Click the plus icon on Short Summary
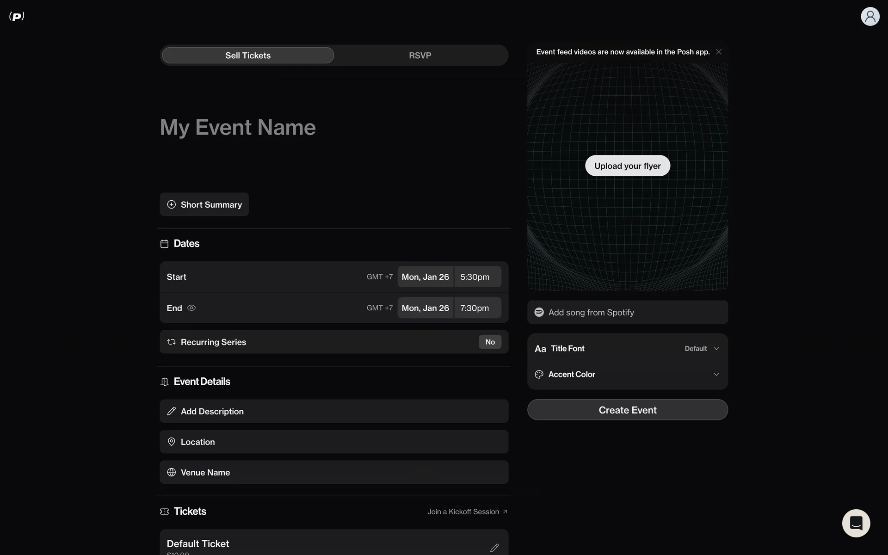 [171, 204]
